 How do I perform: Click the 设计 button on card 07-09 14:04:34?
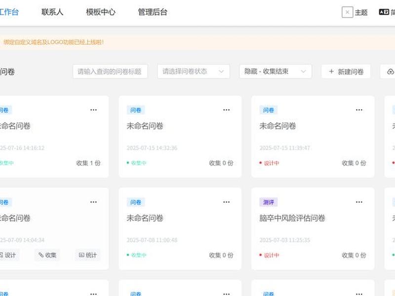[x=8, y=255]
